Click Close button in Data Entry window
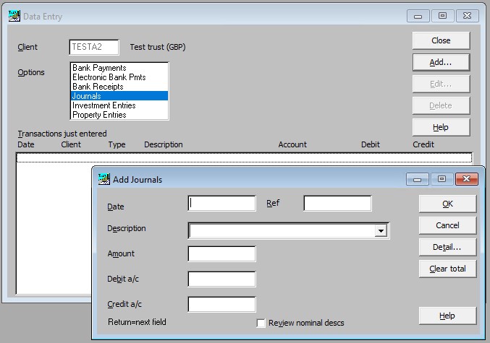The height and width of the screenshot is (343, 490). point(441,40)
